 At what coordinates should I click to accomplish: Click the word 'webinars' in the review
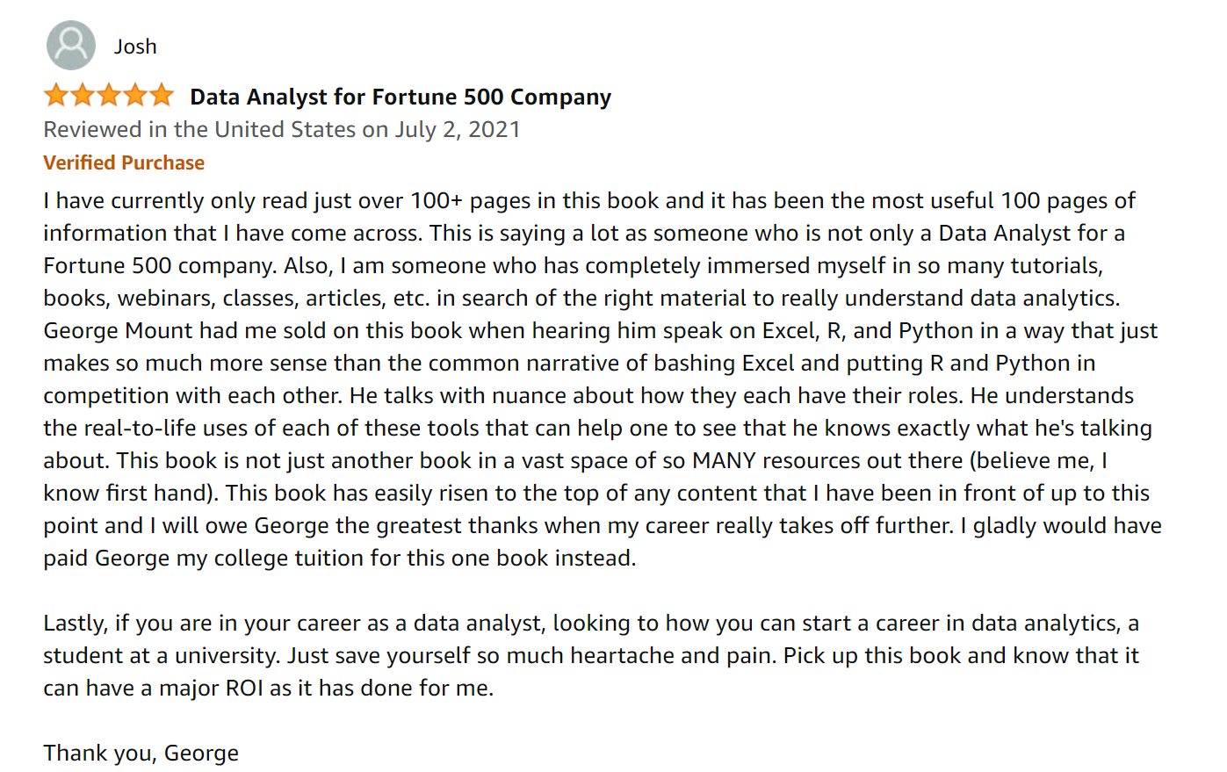coord(165,299)
